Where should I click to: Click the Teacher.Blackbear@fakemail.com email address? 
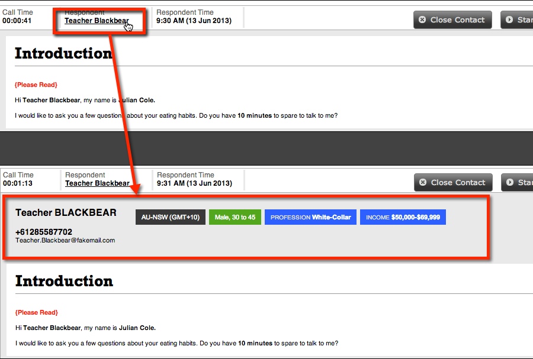(65, 240)
